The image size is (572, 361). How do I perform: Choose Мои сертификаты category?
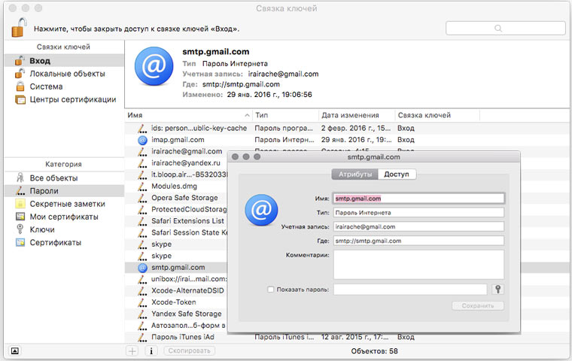click(x=63, y=217)
